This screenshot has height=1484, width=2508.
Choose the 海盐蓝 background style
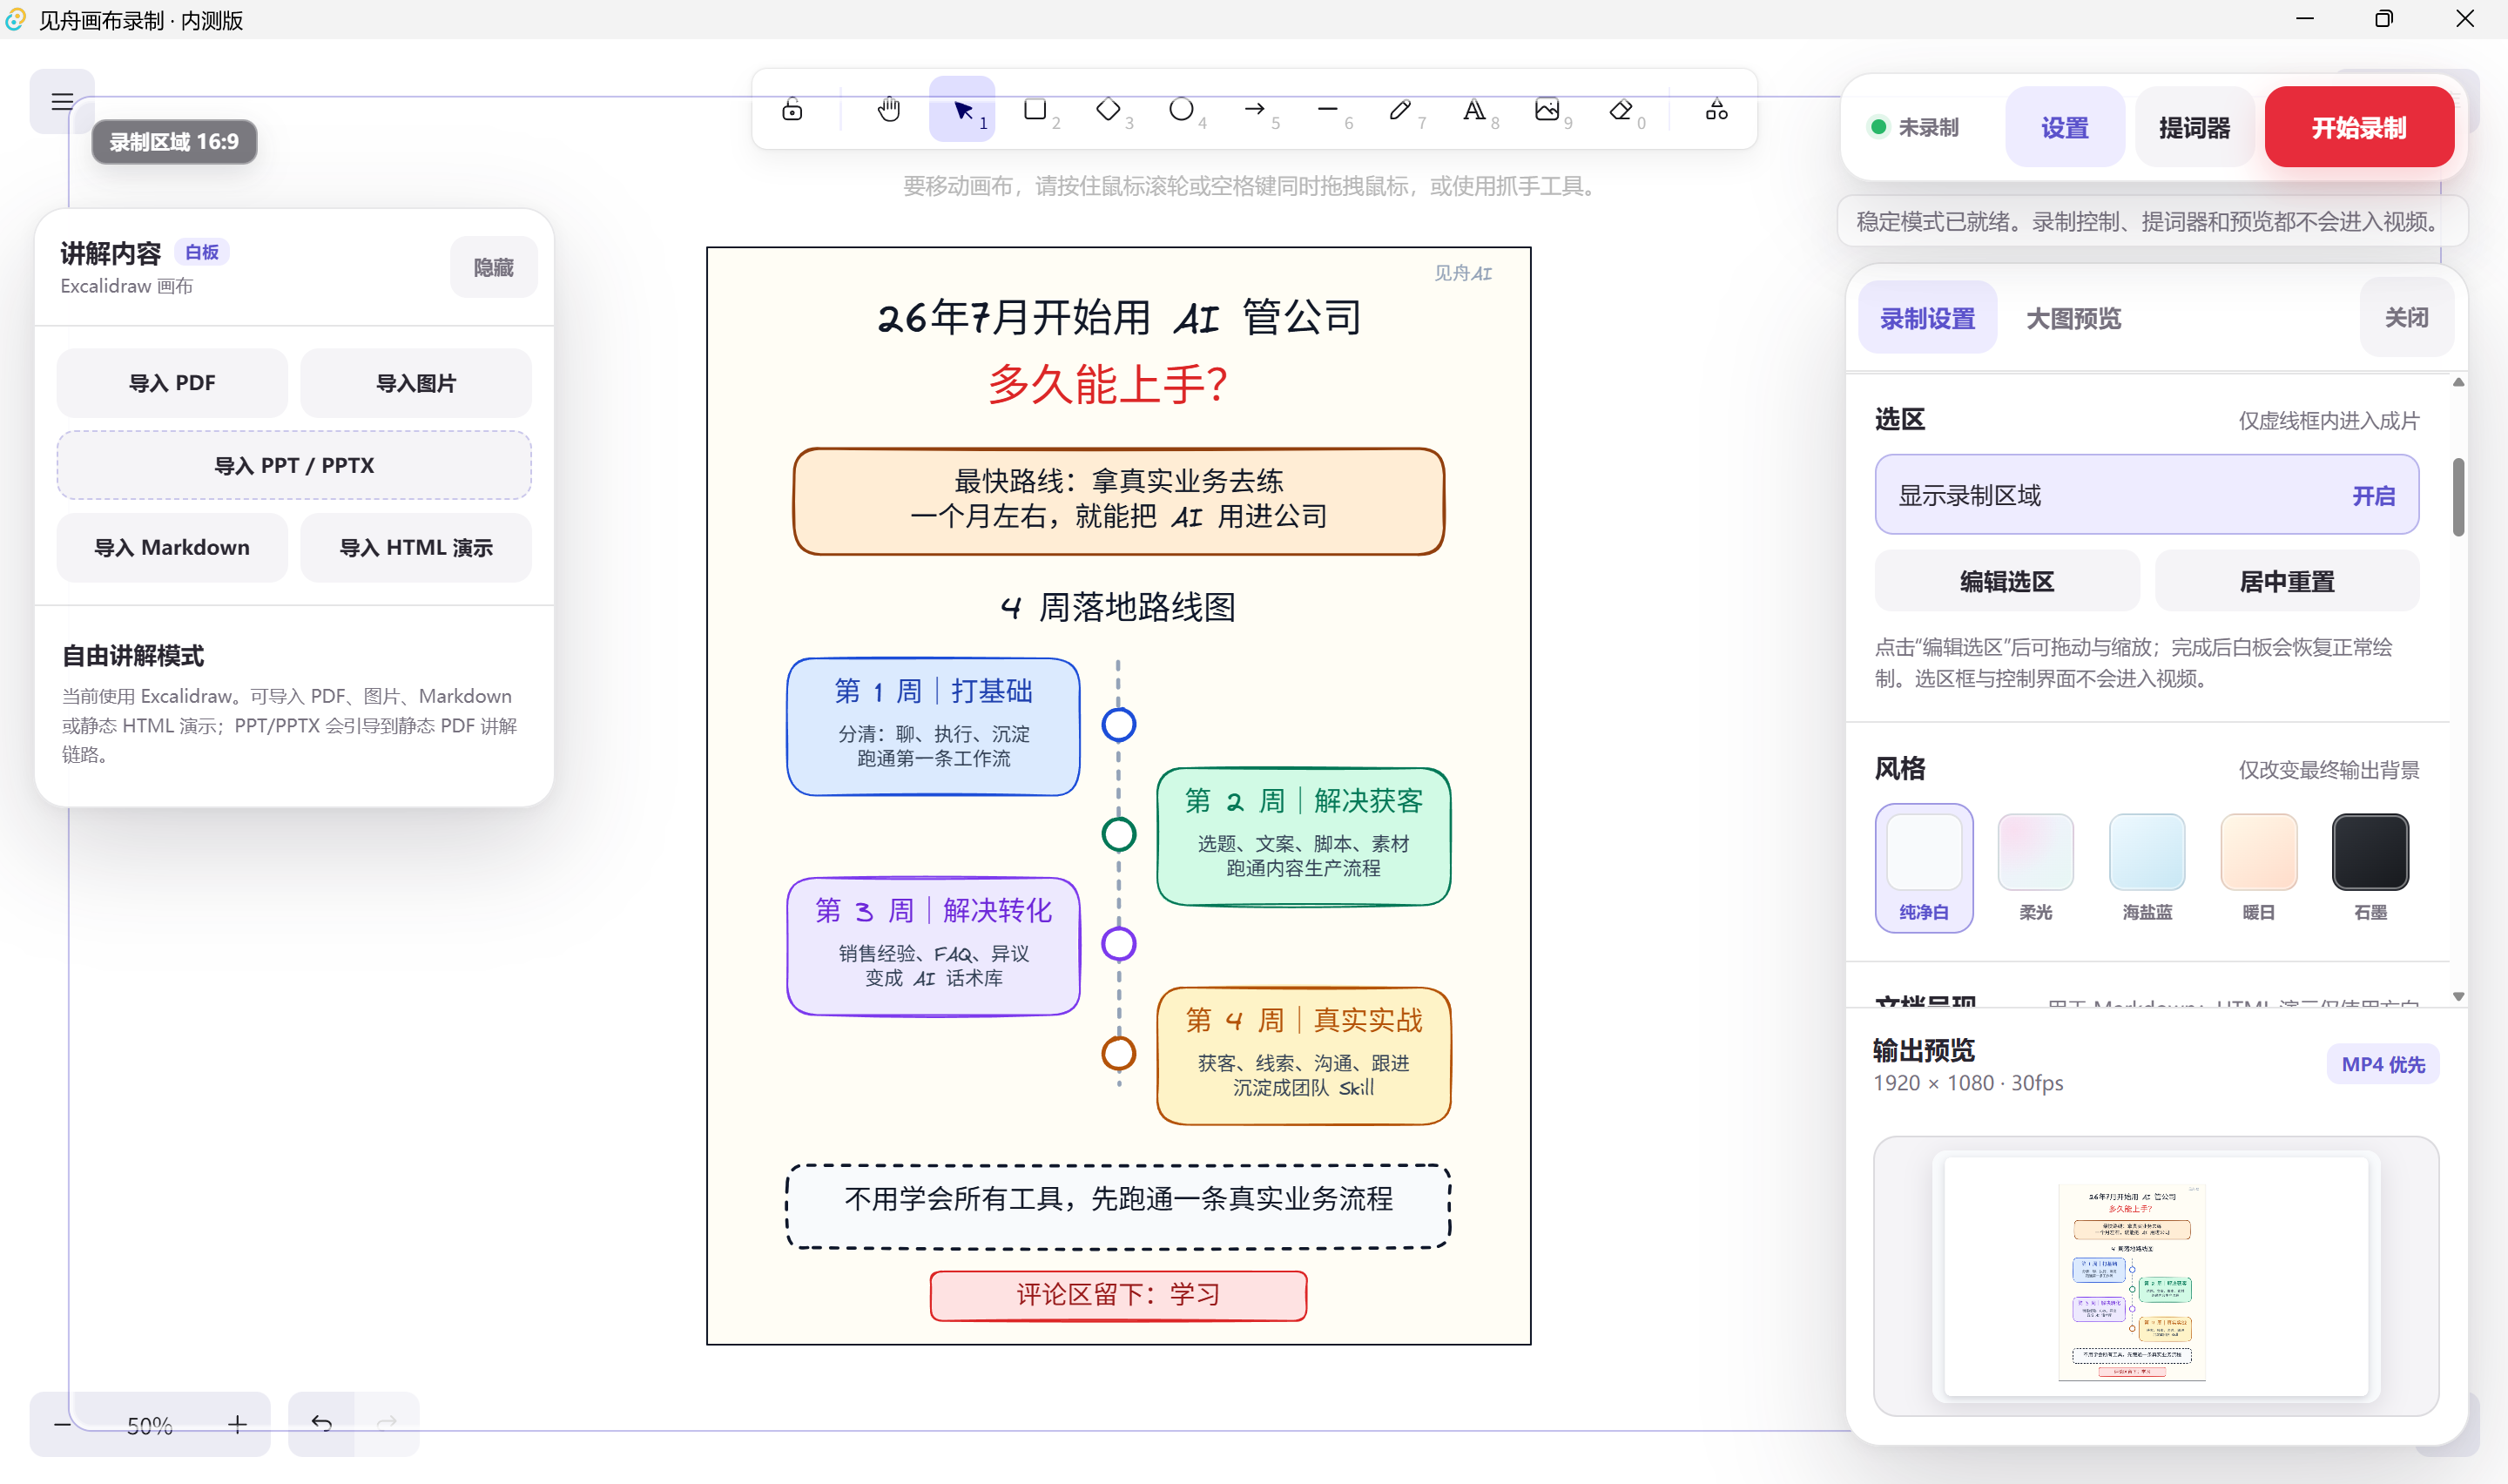[2146, 867]
